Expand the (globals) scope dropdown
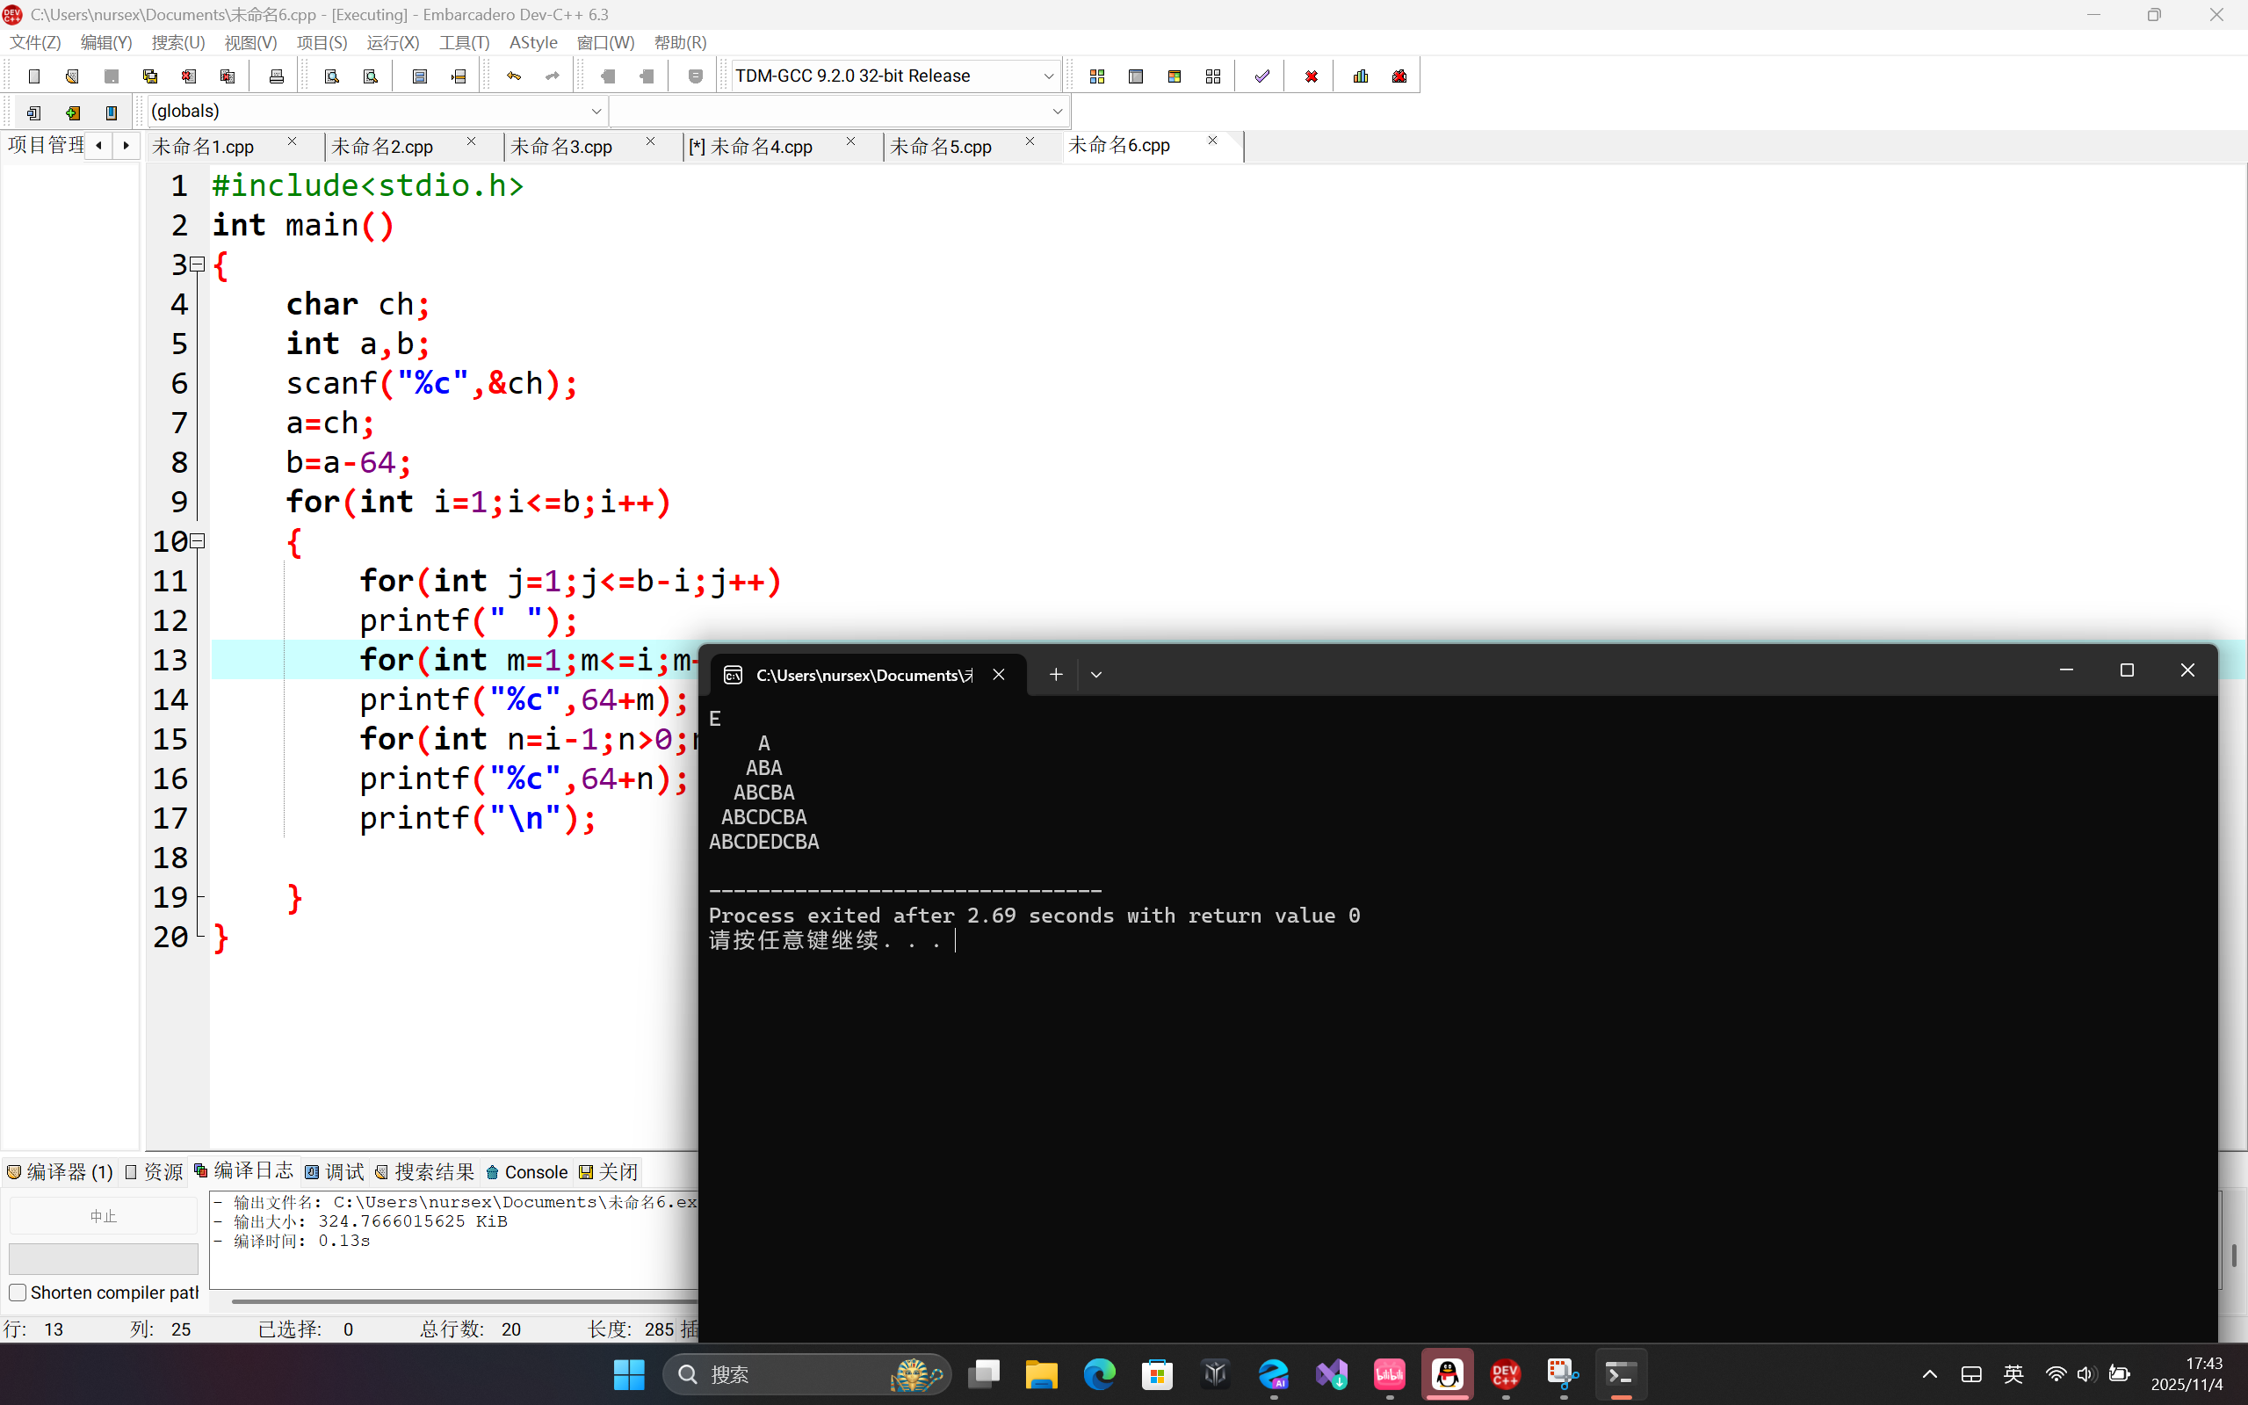Viewport: 2248px width, 1405px height. tap(596, 112)
